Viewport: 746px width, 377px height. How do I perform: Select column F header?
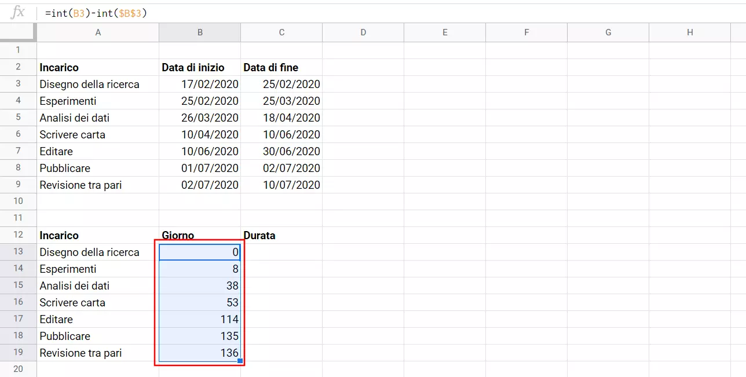tap(526, 32)
